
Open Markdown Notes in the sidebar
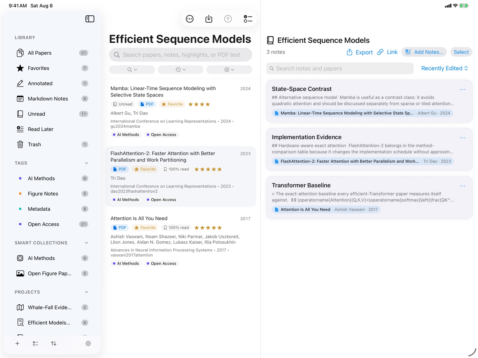(52, 99)
